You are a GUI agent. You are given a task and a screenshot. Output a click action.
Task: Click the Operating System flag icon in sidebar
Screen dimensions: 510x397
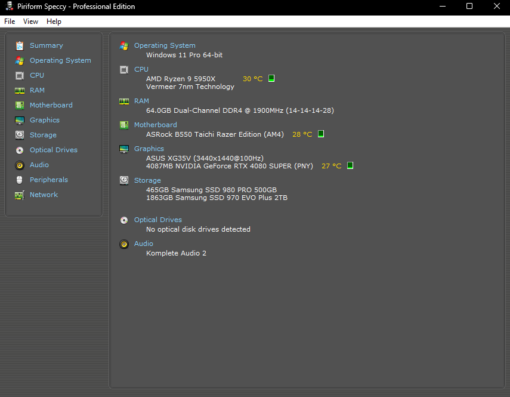20,61
